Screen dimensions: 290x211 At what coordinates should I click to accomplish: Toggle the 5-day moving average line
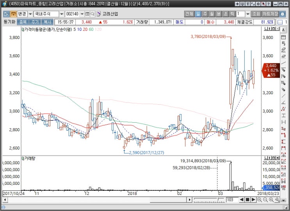tap(75, 29)
